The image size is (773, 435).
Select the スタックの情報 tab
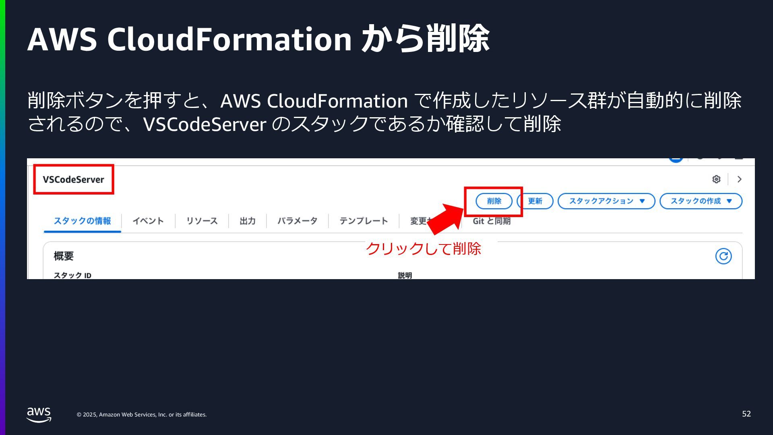click(82, 221)
